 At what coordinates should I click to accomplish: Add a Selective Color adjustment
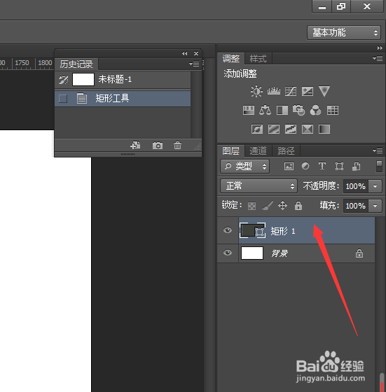click(308, 129)
